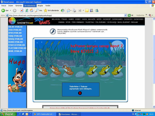Click the IE Back arrow button

tap(3, 10)
